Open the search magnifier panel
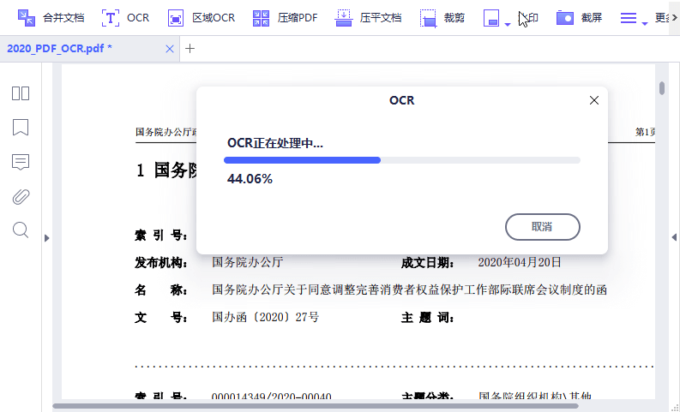Image resolution: width=680 pixels, height=412 pixels. [21, 230]
